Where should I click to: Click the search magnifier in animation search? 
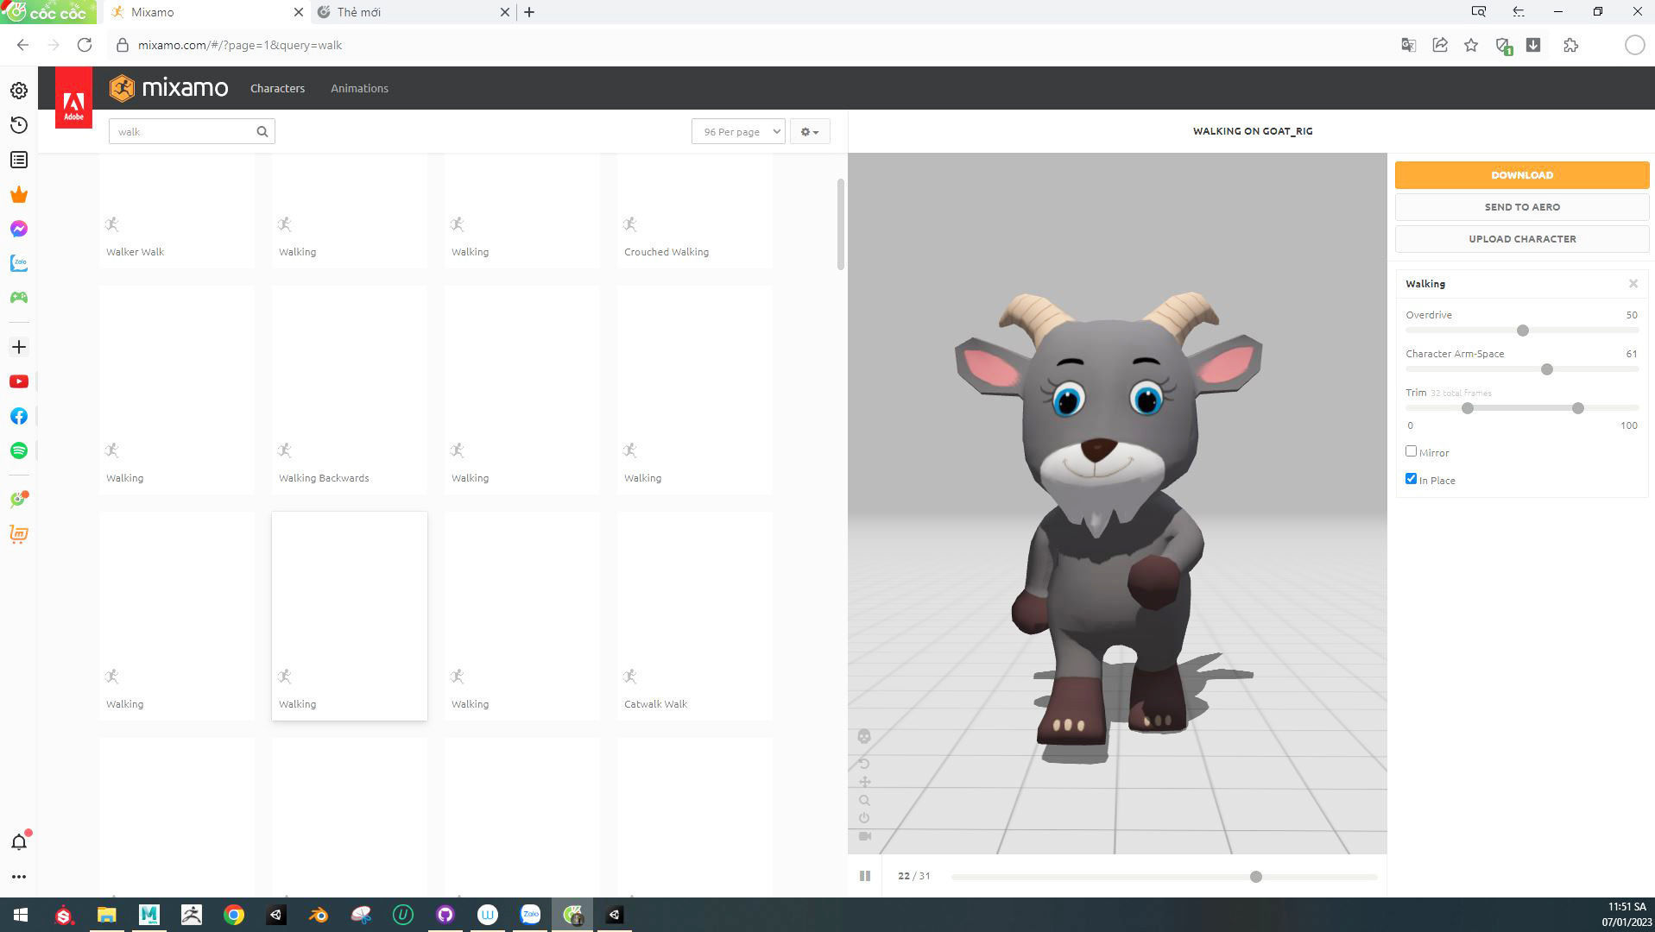[262, 131]
